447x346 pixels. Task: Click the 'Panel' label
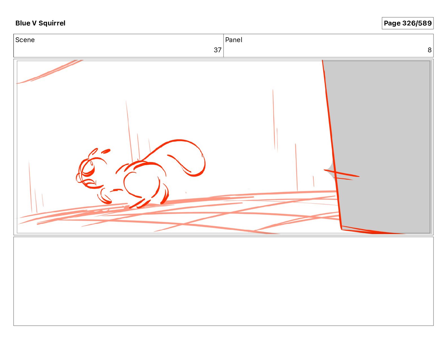(x=234, y=40)
